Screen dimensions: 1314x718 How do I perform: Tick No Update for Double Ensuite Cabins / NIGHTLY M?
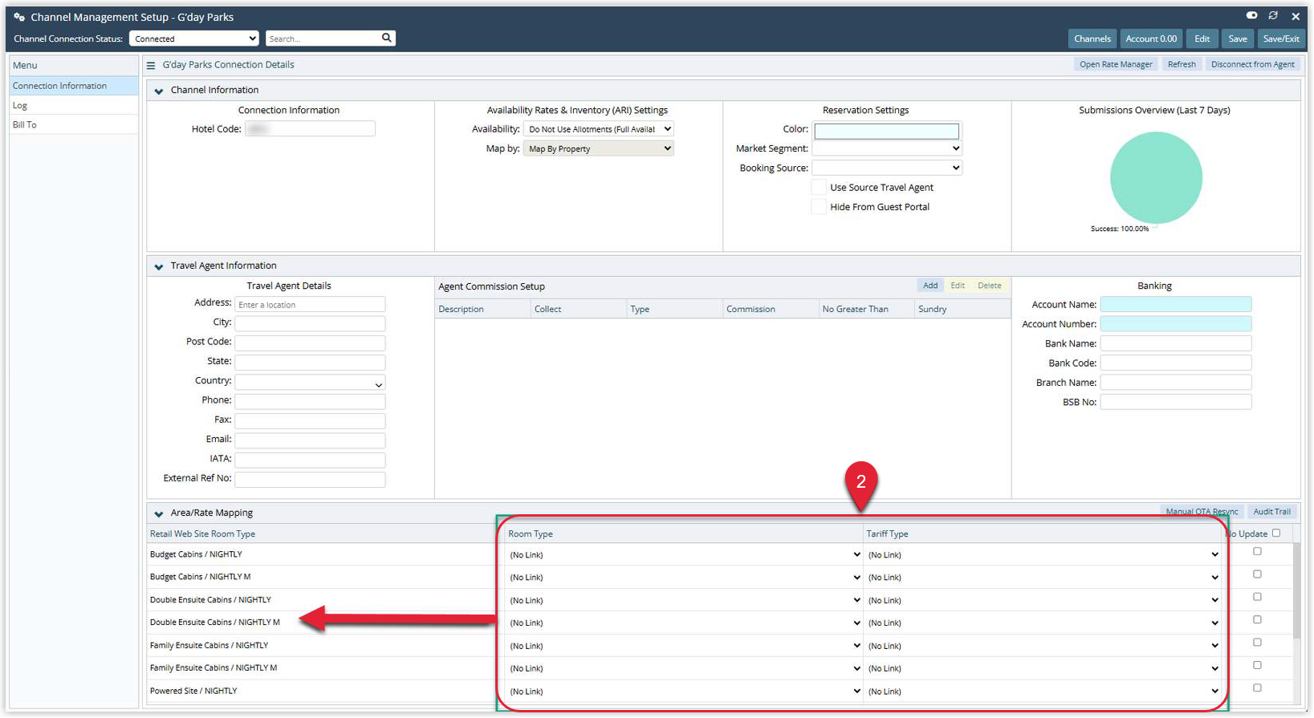(1257, 620)
